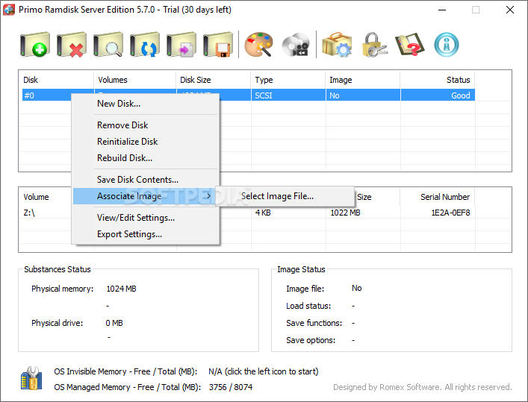Click the OS Managed Memory value 3756 / 8074
The height and width of the screenshot is (402, 528).
pos(230,387)
